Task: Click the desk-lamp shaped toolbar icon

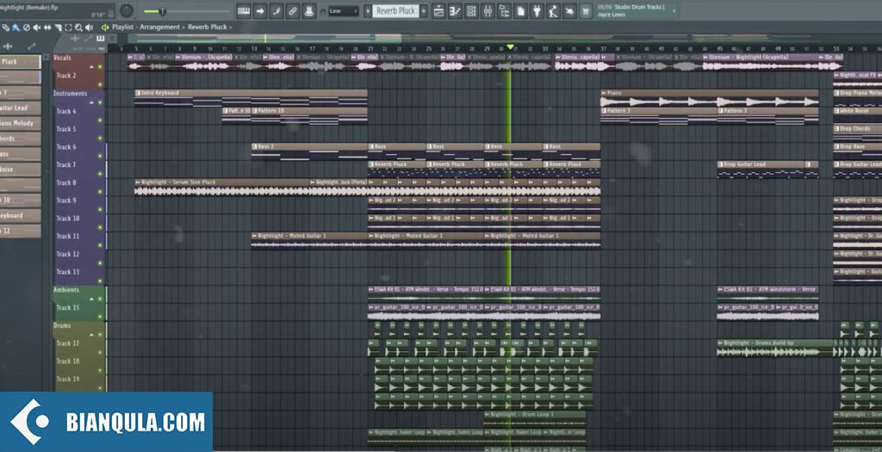Action: (x=554, y=10)
